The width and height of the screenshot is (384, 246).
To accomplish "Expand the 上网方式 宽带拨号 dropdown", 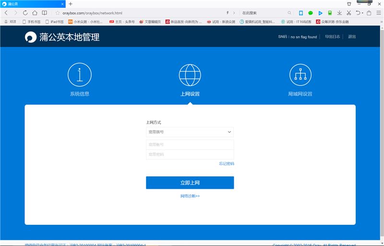I will coord(190,132).
